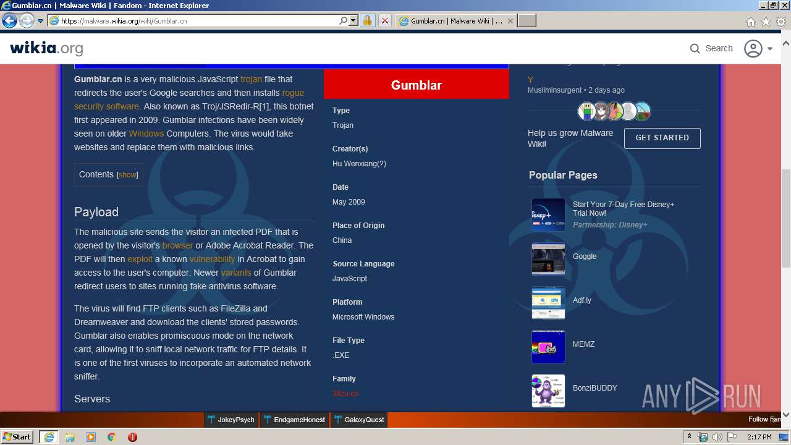Open the BonziBUDDY popular page link
The image size is (791, 445).
tap(595, 388)
